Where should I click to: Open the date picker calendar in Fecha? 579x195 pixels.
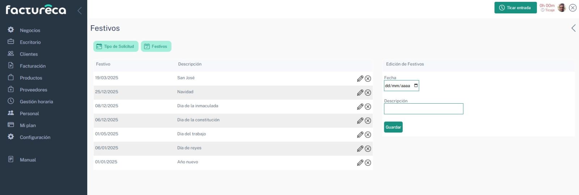[x=416, y=86]
